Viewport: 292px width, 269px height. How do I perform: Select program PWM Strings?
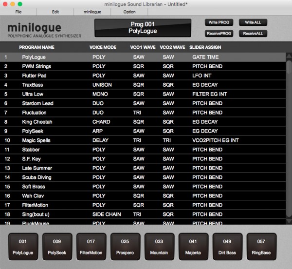point(143,66)
